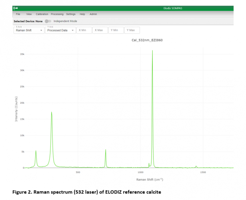This screenshot has height=200, width=246.
Task: Open the Settings menu
Action: (71, 14)
